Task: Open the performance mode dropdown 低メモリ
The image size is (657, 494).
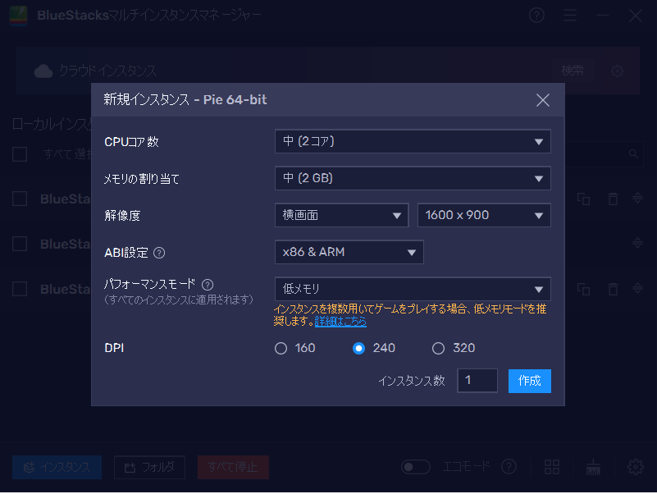Action: click(413, 289)
